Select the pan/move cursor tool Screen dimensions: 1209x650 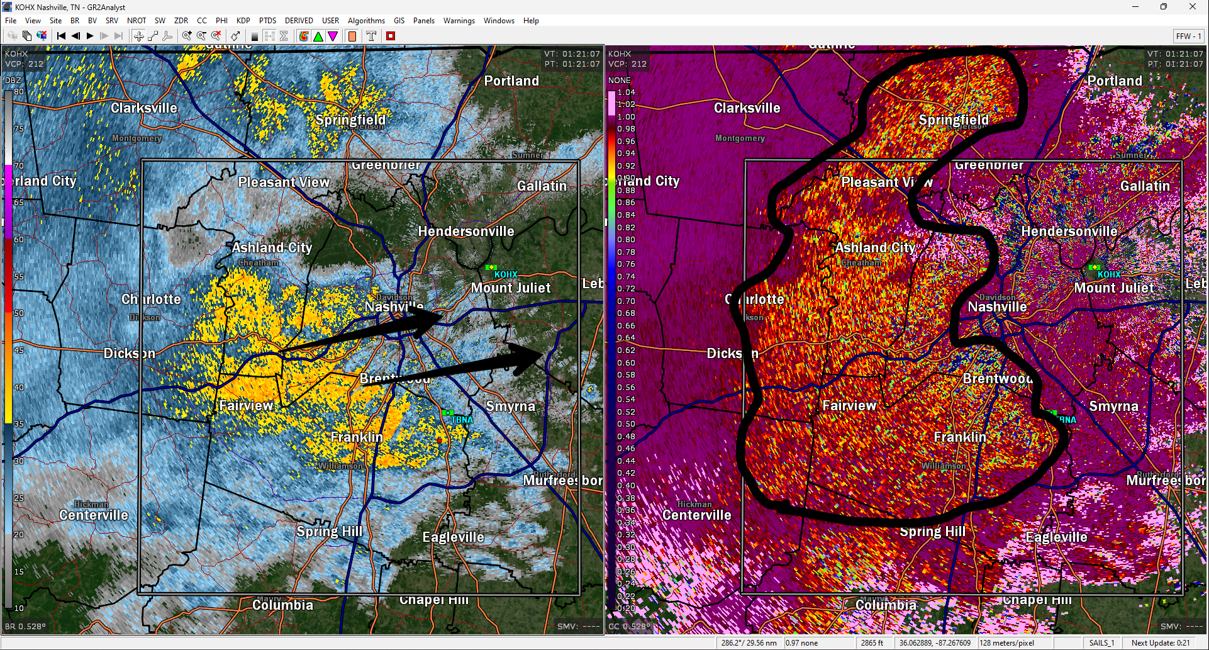138,36
